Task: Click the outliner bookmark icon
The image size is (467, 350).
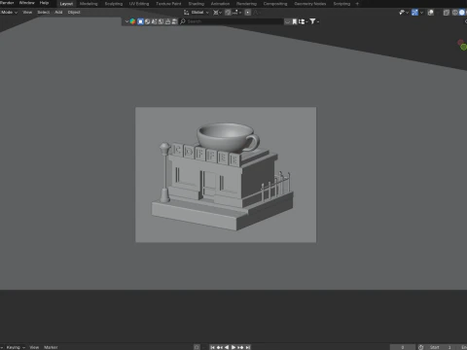Action: click(295, 21)
